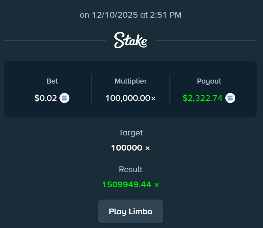Click the × symbol after the result number
This screenshot has height=228, width=263.
coord(157,185)
